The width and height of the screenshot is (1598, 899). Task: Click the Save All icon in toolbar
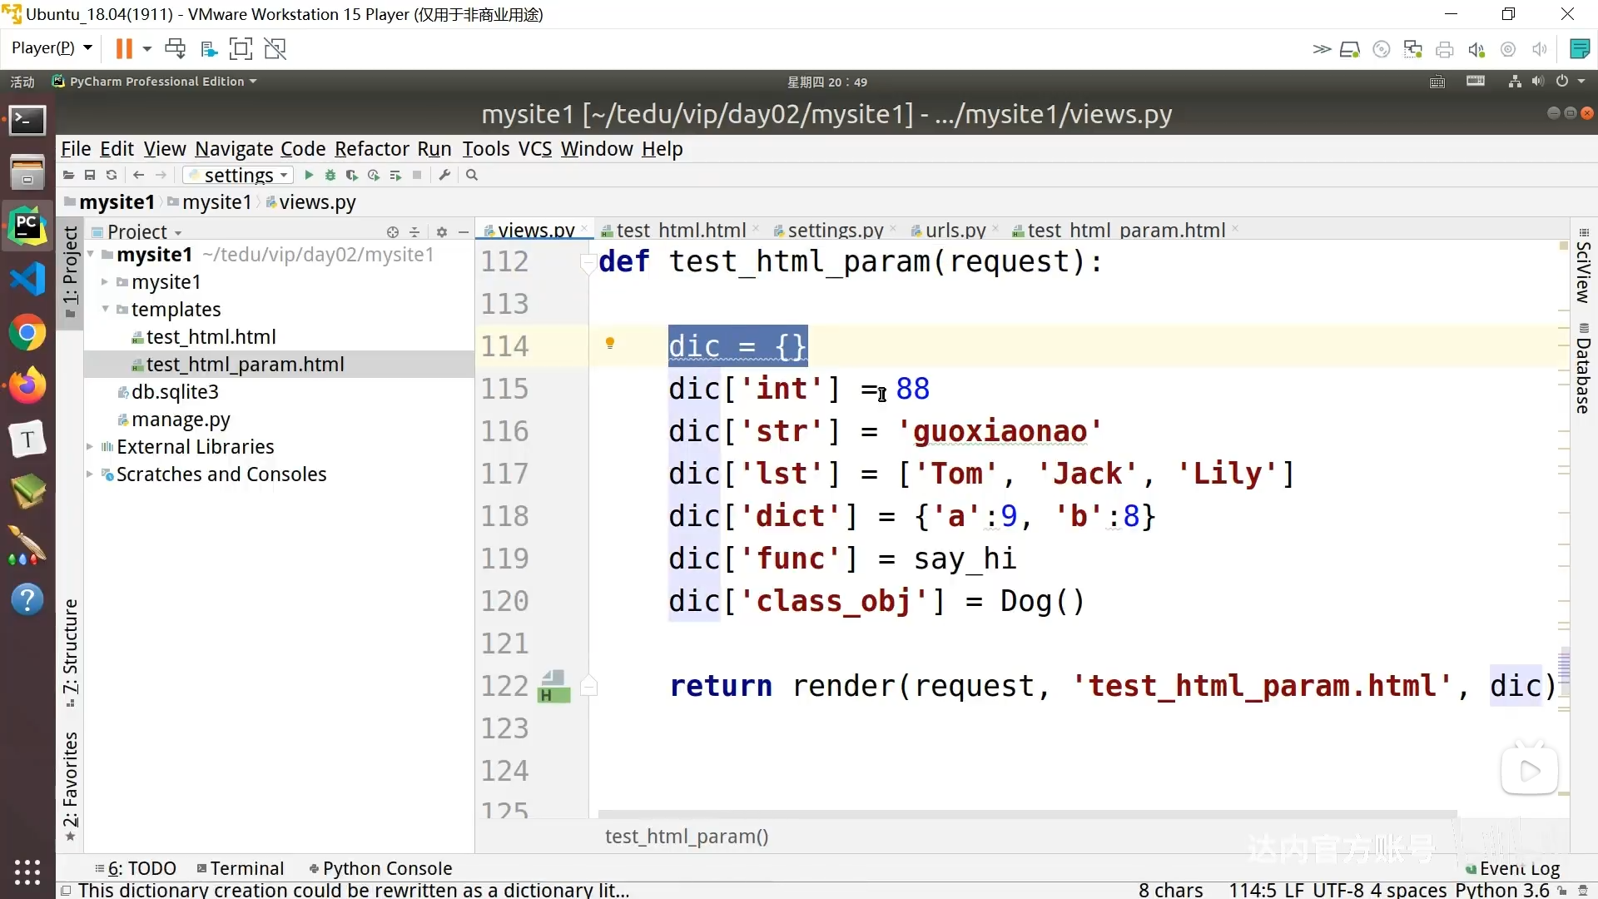[90, 175]
